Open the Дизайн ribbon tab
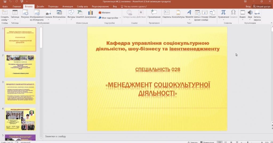The height and width of the screenshot is (143, 273). (40, 6)
